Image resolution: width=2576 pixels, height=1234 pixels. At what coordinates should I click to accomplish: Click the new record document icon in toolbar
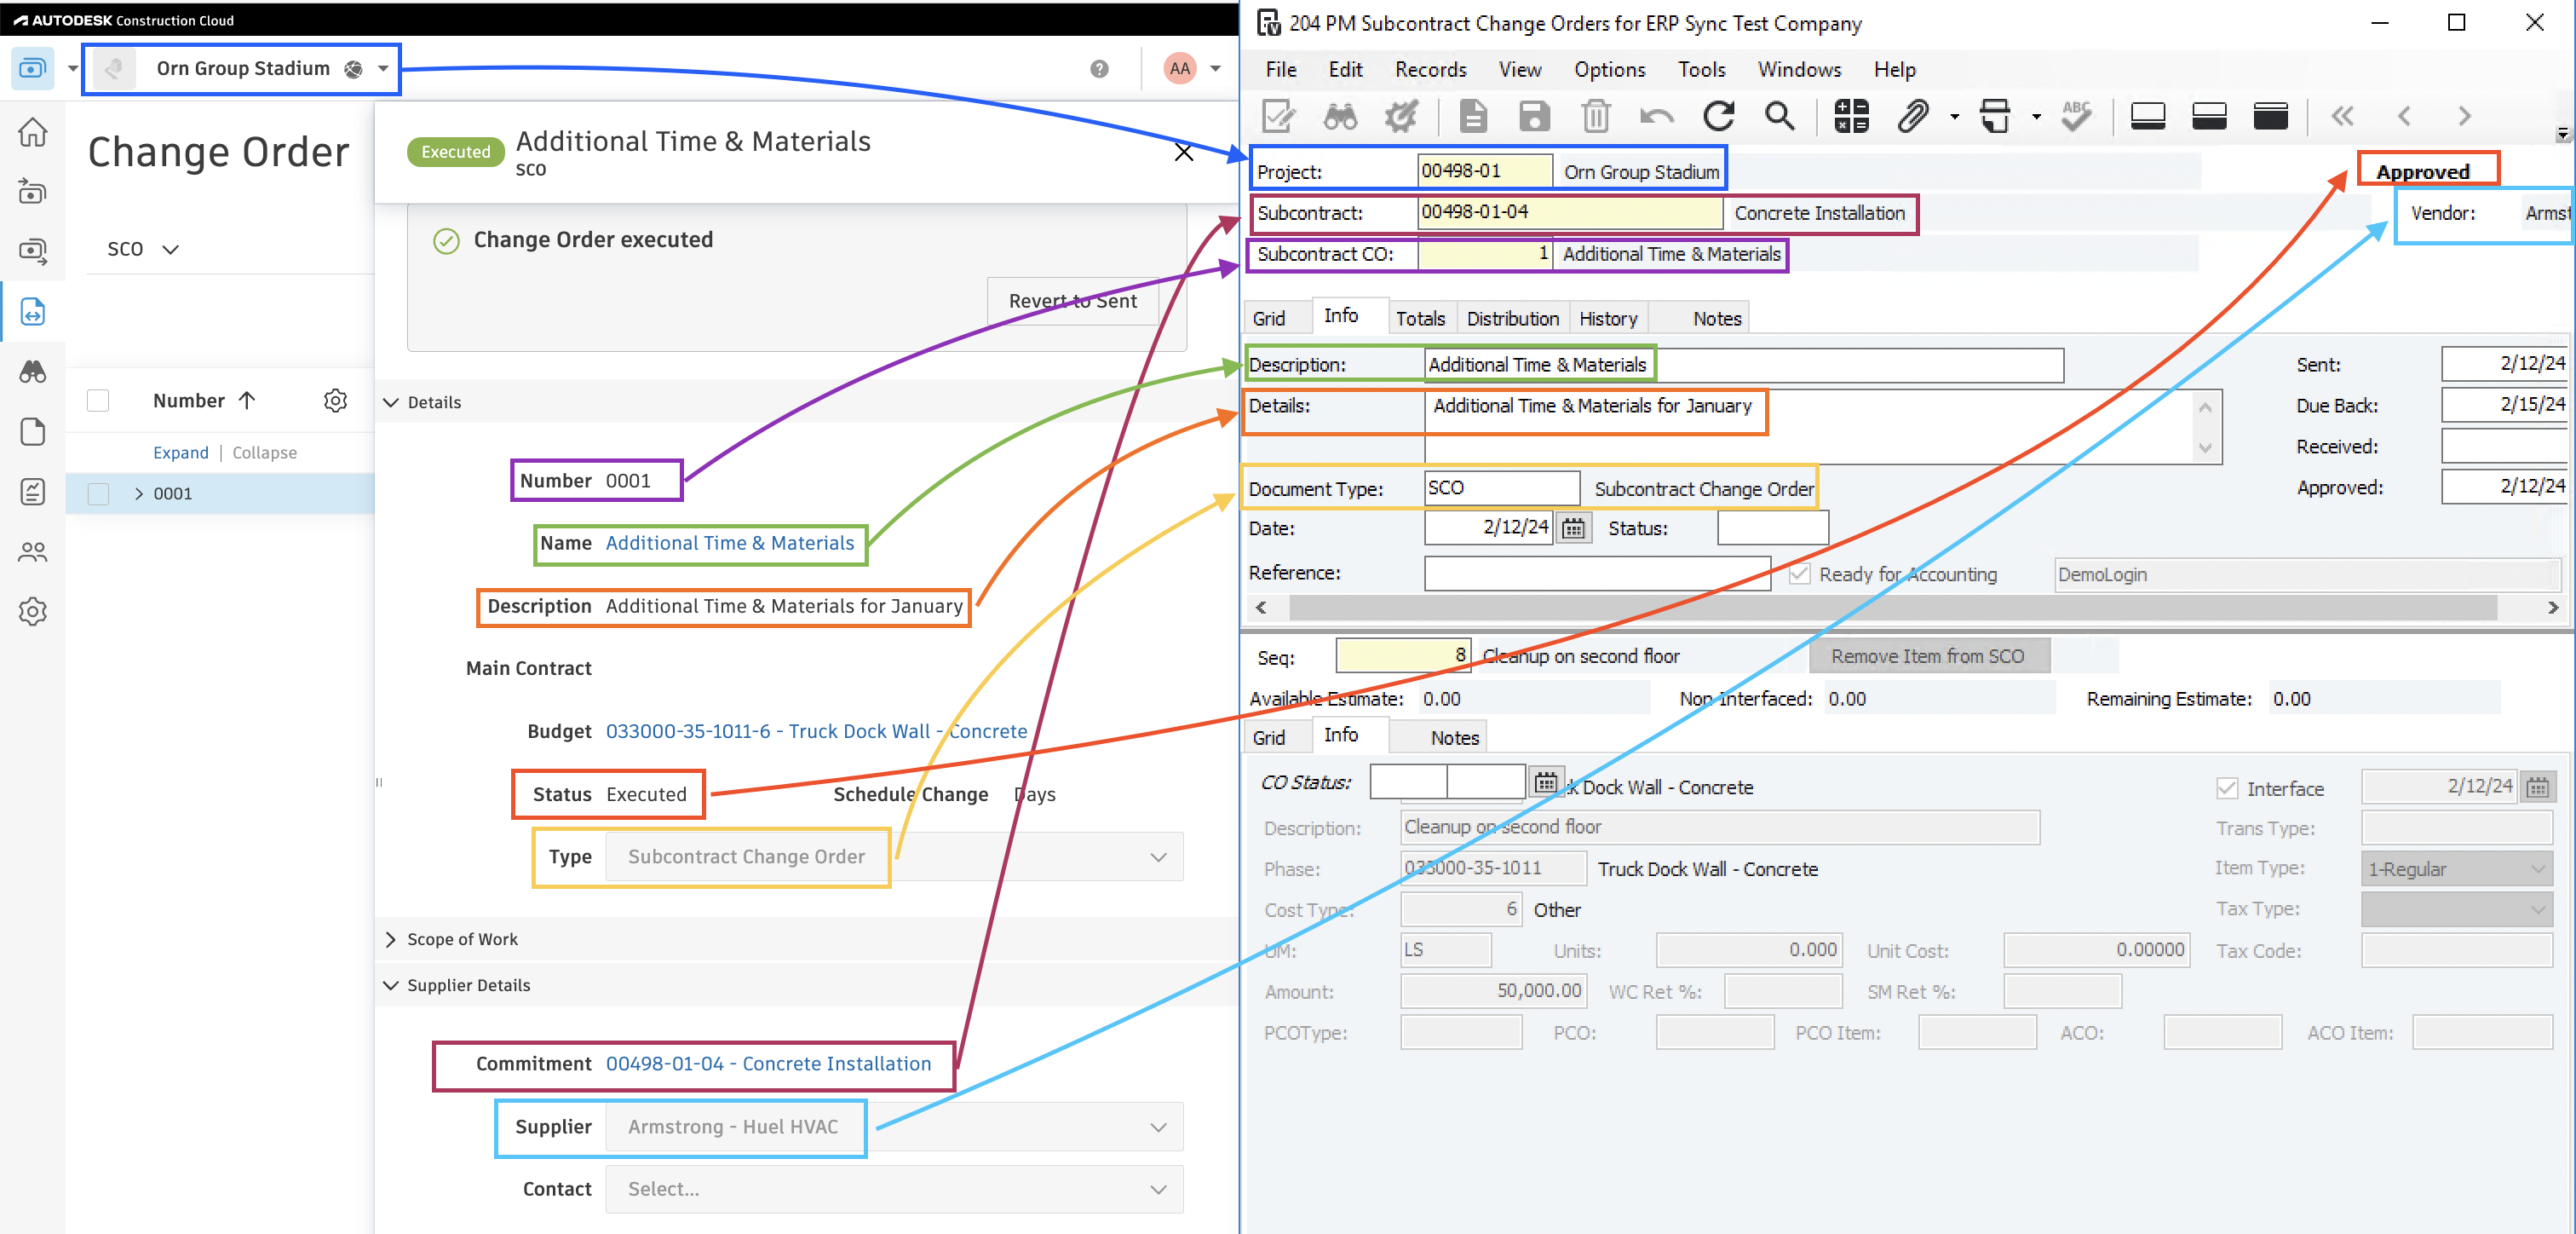[x=1473, y=116]
